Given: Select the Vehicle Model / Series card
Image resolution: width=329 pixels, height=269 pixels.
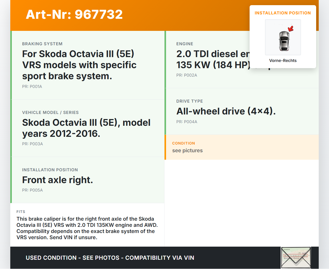Looking at the screenshot, I should coord(87,128).
